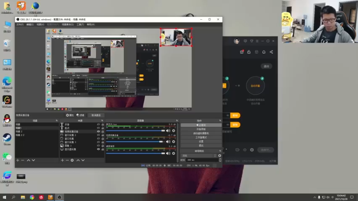The image size is (358, 201).
Task: Open the gift box icon in the streaming assistant window
Action: [242, 52]
